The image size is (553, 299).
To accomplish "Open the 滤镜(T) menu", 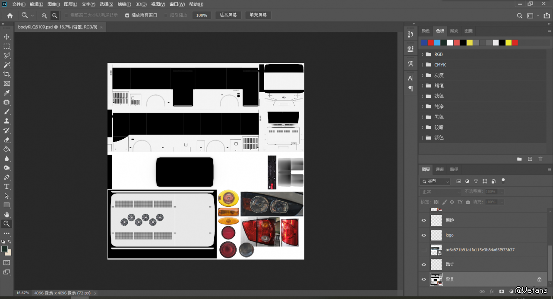I will 124,4.
